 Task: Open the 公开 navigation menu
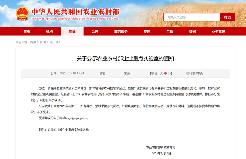[x=95, y=32]
